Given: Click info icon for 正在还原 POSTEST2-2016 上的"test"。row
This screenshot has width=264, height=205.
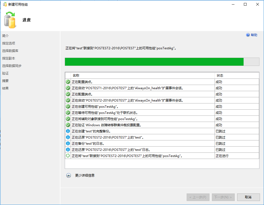Looking at the screenshot, I should [68, 137].
